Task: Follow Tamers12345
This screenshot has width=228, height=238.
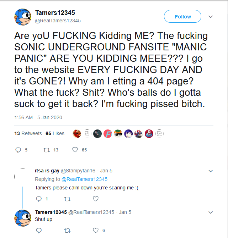Action: click(x=182, y=17)
